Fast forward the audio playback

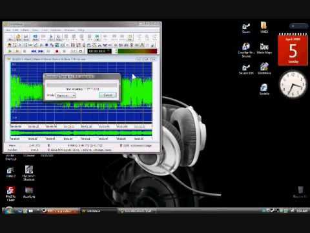41,51
